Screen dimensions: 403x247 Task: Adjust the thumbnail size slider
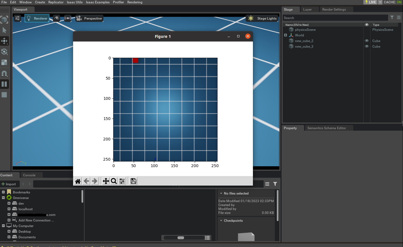(181, 238)
